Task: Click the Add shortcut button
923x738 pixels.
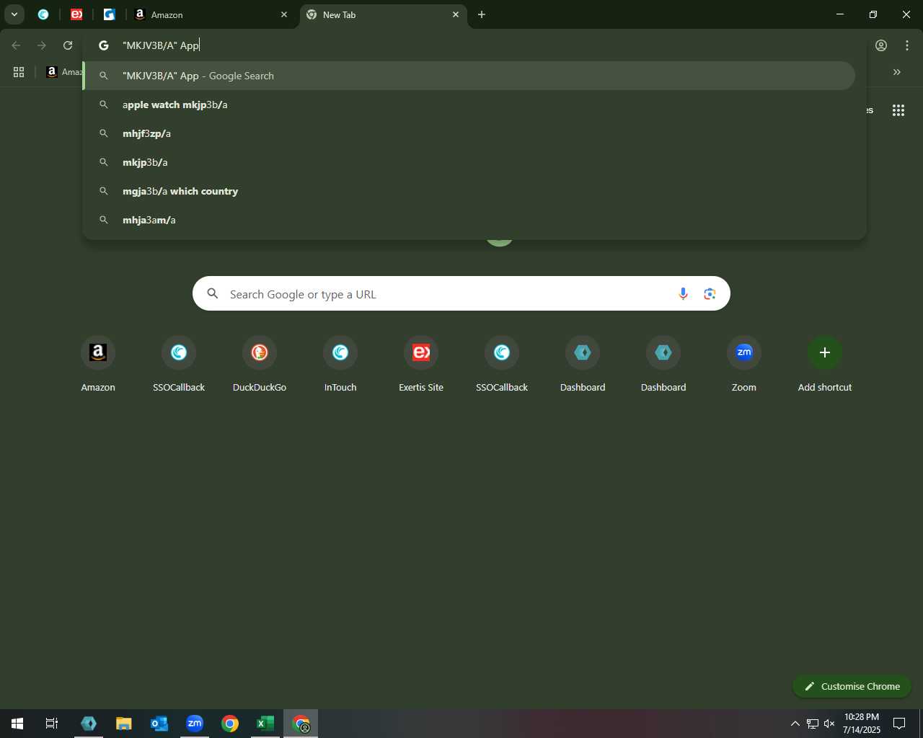Action: click(x=825, y=365)
